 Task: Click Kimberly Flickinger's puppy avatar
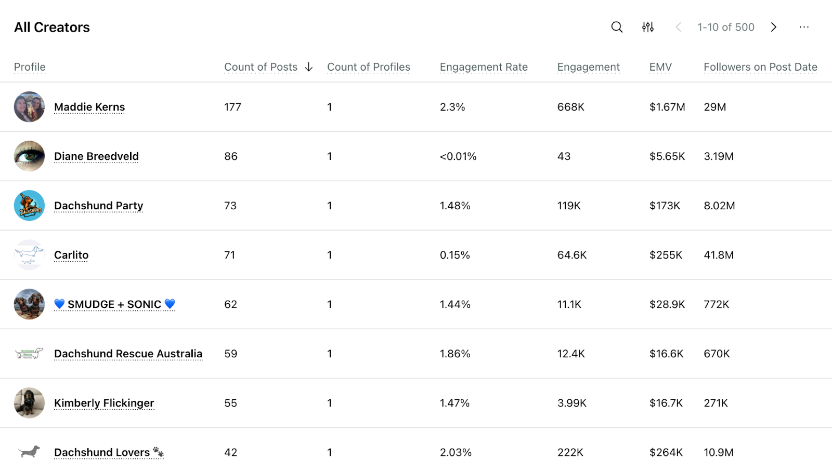click(29, 403)
